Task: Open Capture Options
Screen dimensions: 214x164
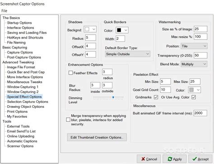Action: pyautogui.click(x=20, y=53)
